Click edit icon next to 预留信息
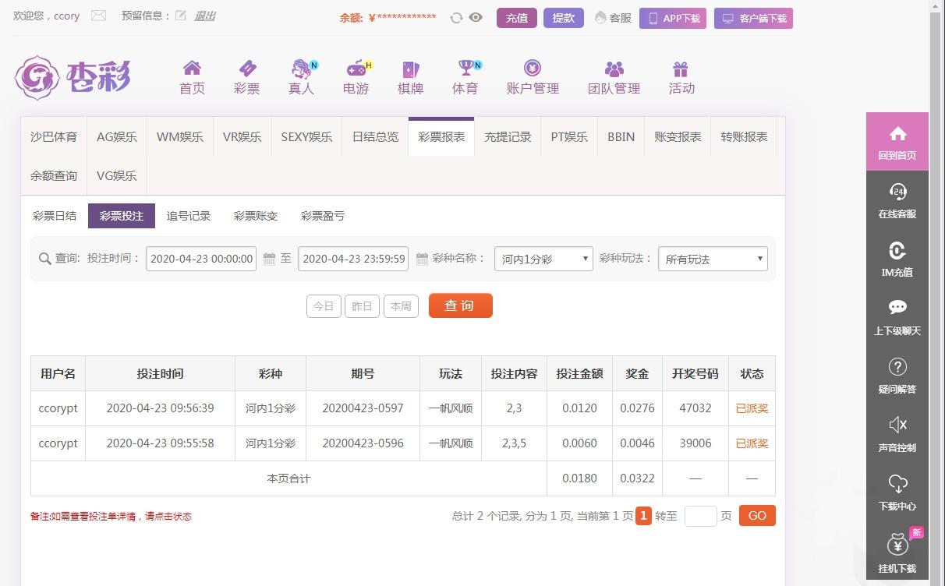945x586 pixels. click(181, 16)
